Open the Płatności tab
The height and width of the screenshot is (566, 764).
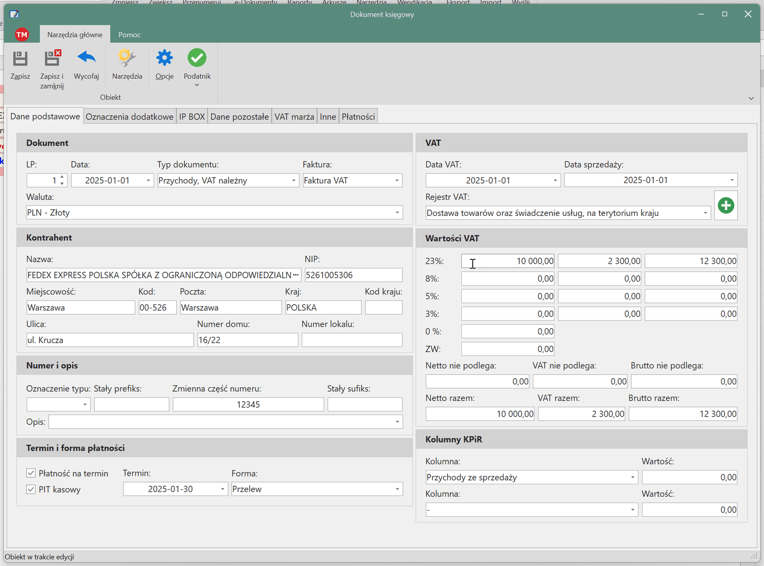(x=358, y=117)
